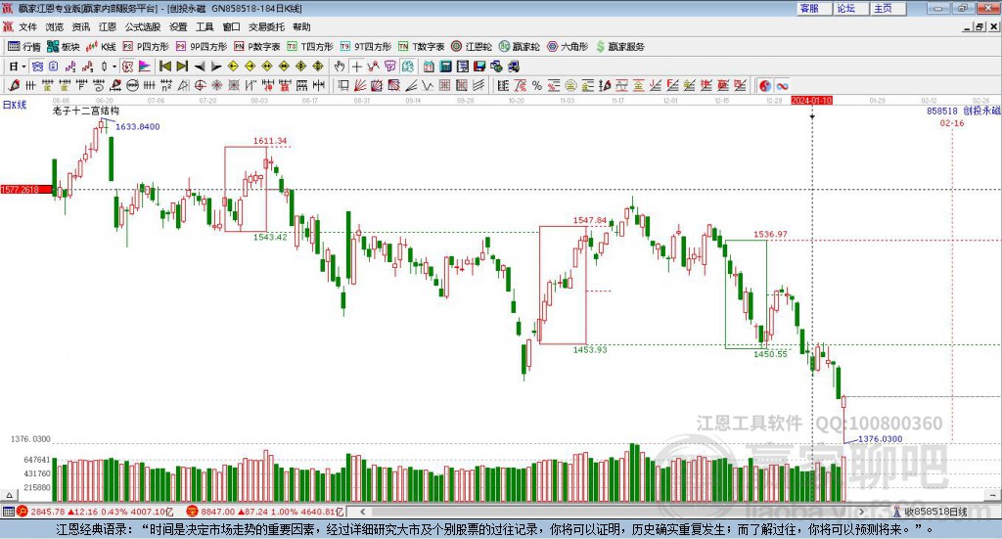Step chart right with black arrow

point(216,67)
